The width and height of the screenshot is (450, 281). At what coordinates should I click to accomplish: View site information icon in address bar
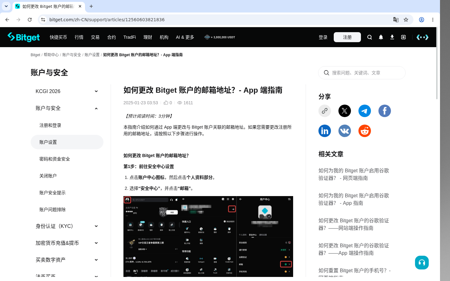click(x=43, y=20)
